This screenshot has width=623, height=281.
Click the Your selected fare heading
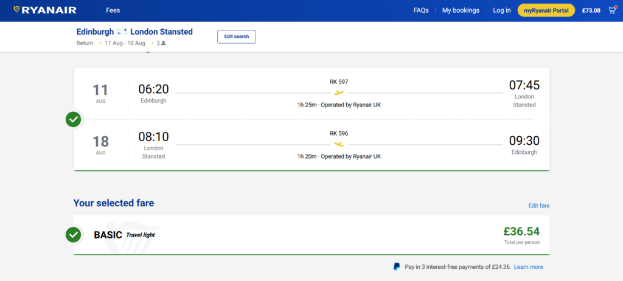(x=114, y=203)
